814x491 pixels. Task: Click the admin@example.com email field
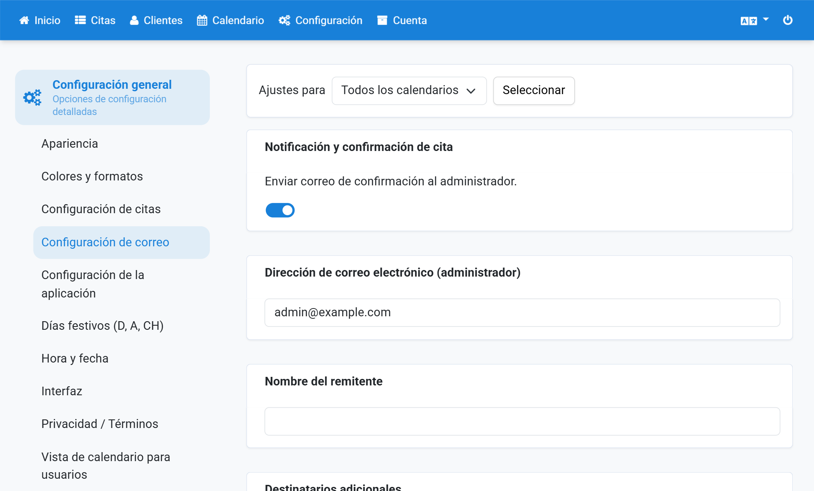pyautogui.click(x=522, y=313)
